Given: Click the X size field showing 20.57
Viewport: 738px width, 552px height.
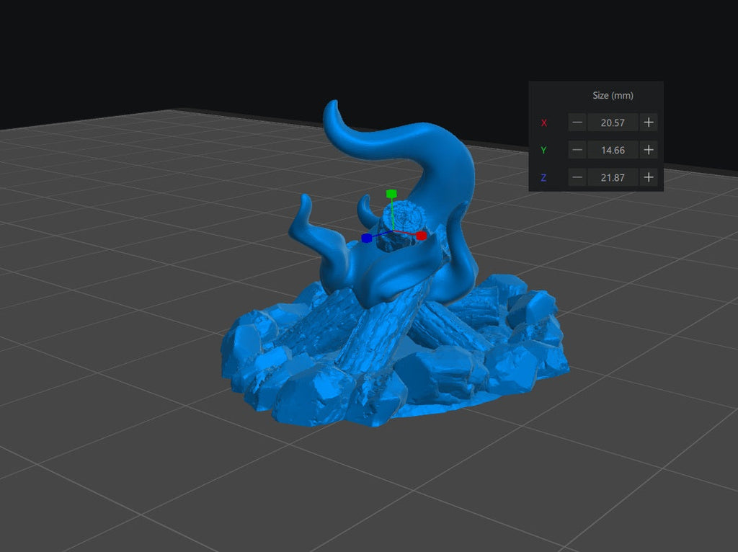Looking at the screenshot, I should pos(613,123).
